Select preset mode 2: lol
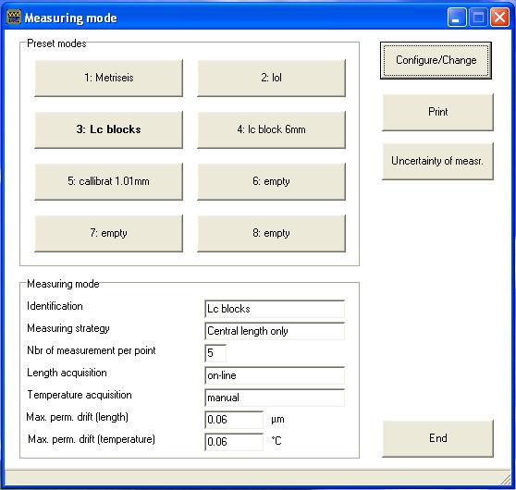Screen dimensions: 516x490 [x=272, y=78]
